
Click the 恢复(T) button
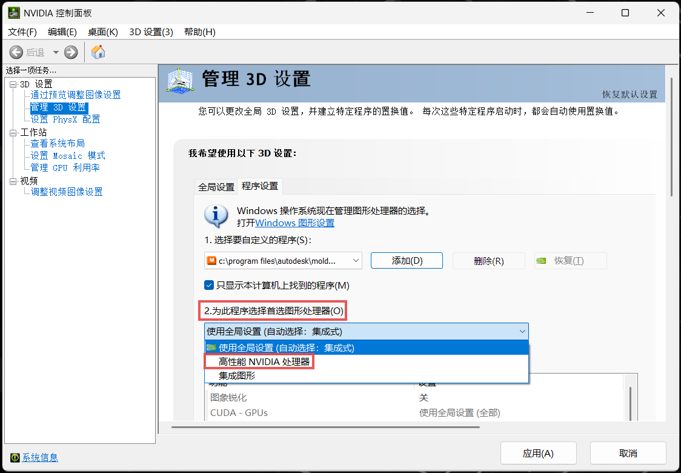coord(570,261)
